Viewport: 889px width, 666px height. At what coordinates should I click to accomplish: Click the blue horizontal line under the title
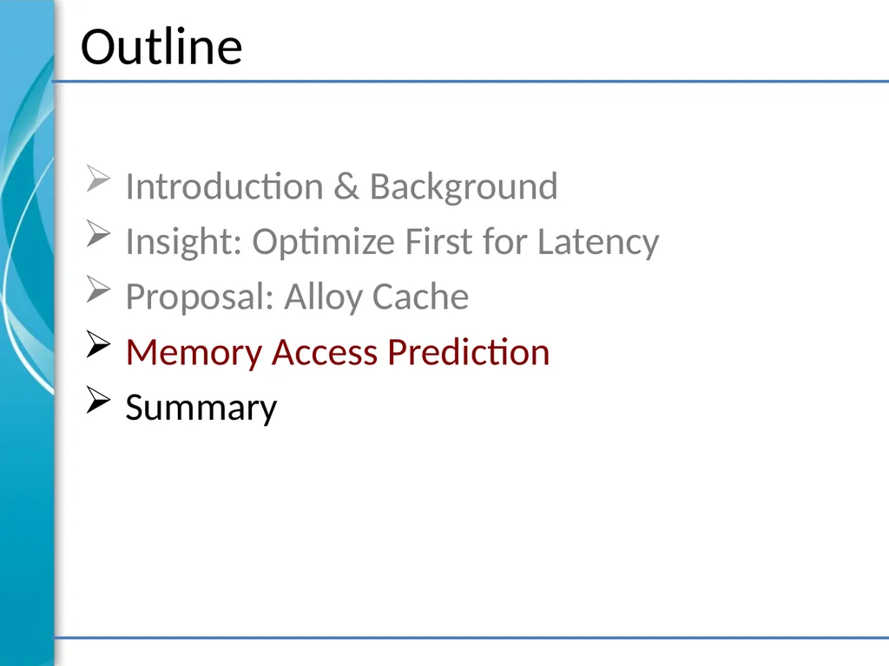pyautogui.click(x=471, y=82)
